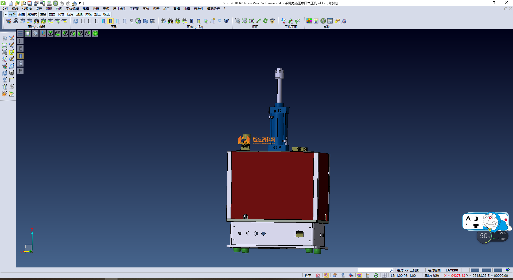Click the green isometric view cube icon
Viewport: 513px width, 280px height.
point(95,33)
